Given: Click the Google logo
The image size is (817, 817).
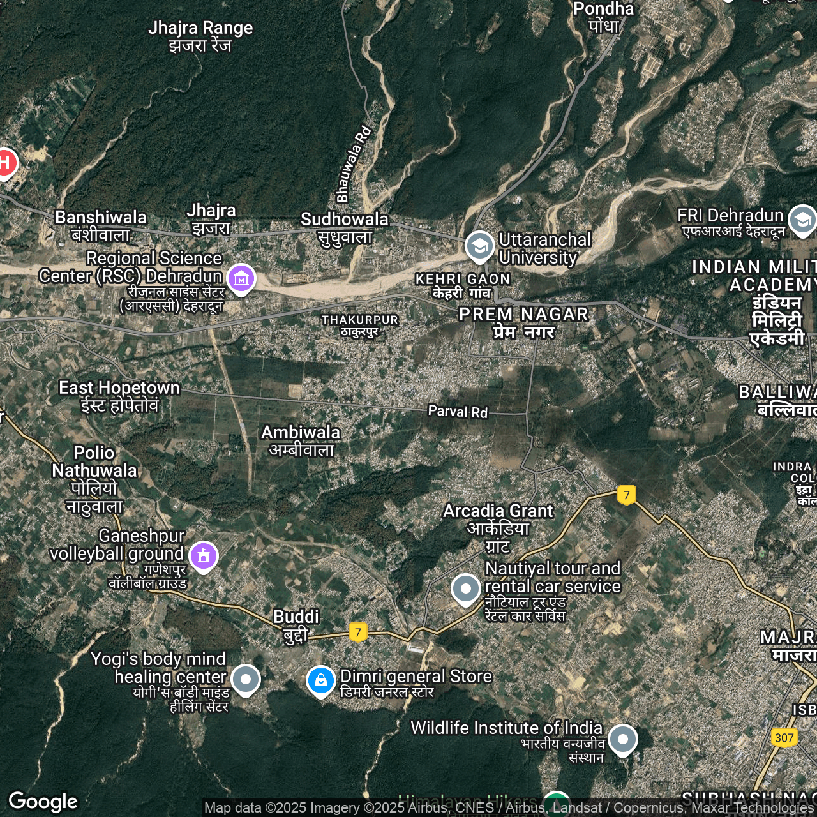Looking at the screenshot, I should click(43, 801).
